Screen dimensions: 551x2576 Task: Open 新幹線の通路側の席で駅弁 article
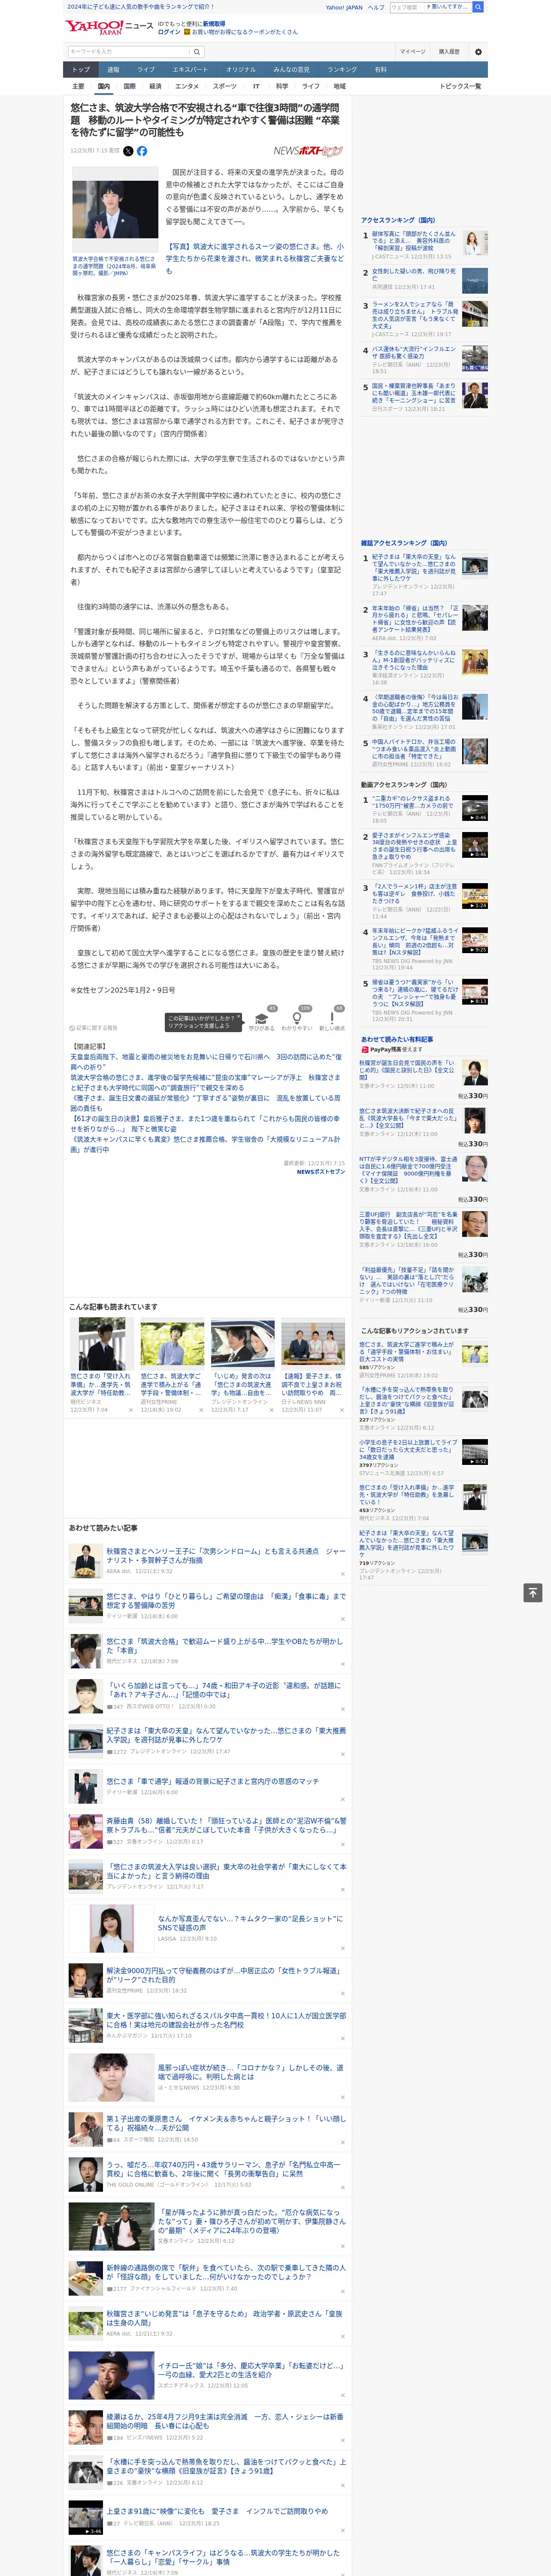tap(226, 2272)
